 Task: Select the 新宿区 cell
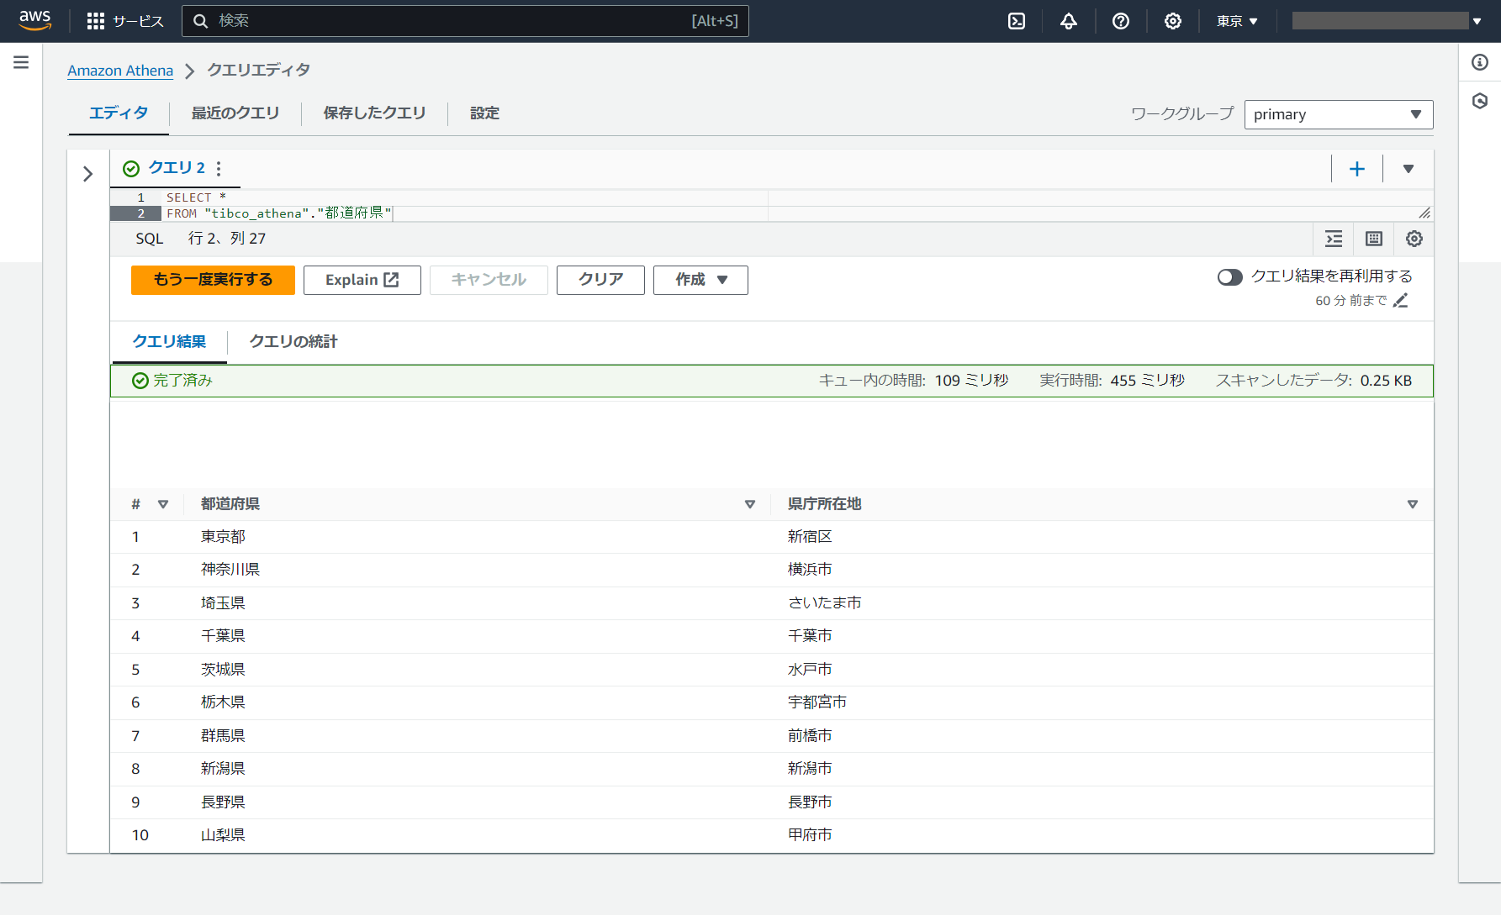pos(810,537)
